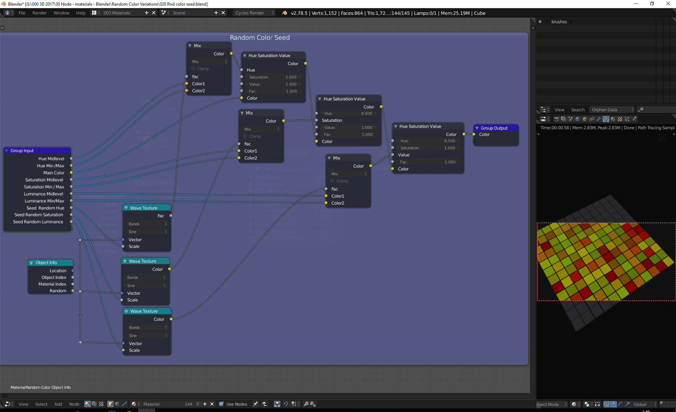
Task: Toggle auto-offset backdrop icon in node header
Action: [277, 404]
